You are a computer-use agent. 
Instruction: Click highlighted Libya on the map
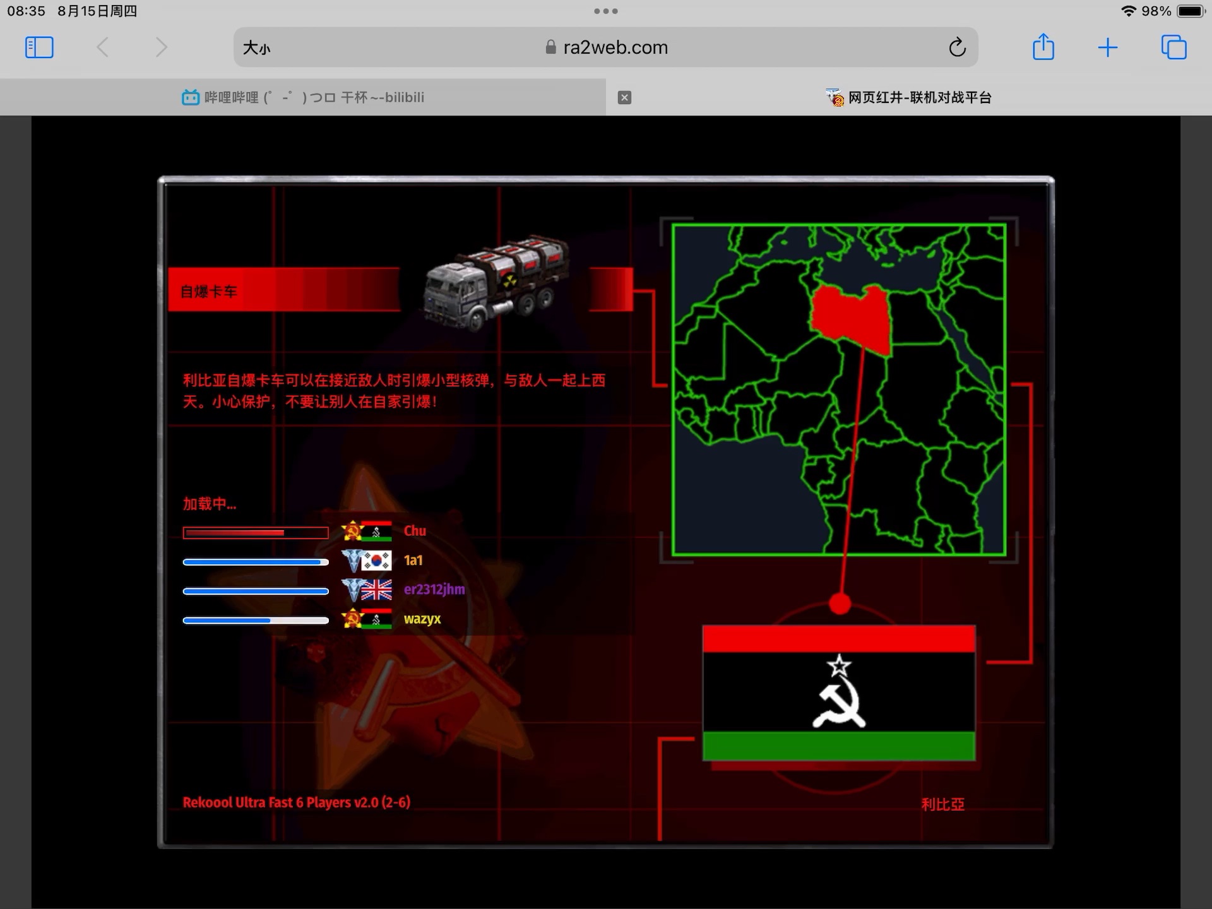851,318
